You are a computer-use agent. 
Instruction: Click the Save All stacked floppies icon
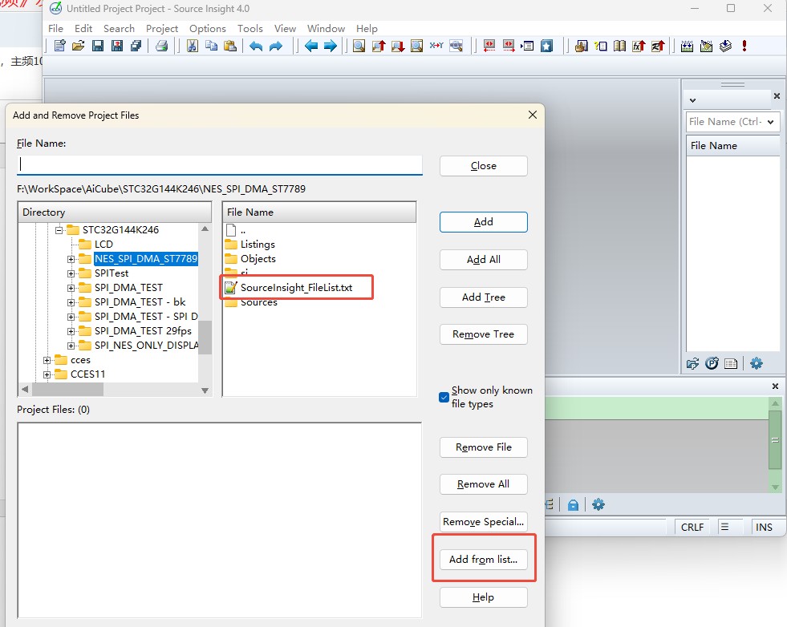point(136,47)
